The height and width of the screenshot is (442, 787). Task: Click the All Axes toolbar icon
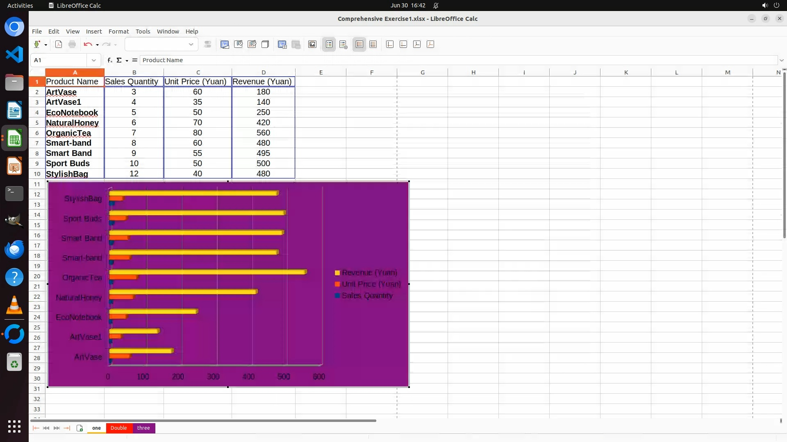(x=430, y=44)
